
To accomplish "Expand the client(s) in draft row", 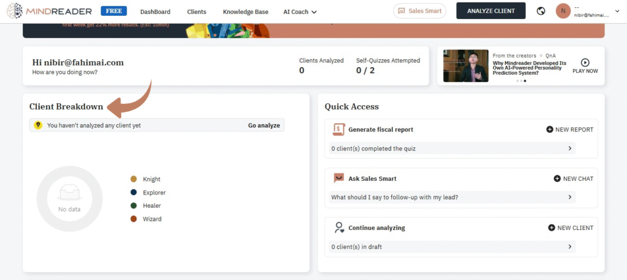I will coord(569,246).
